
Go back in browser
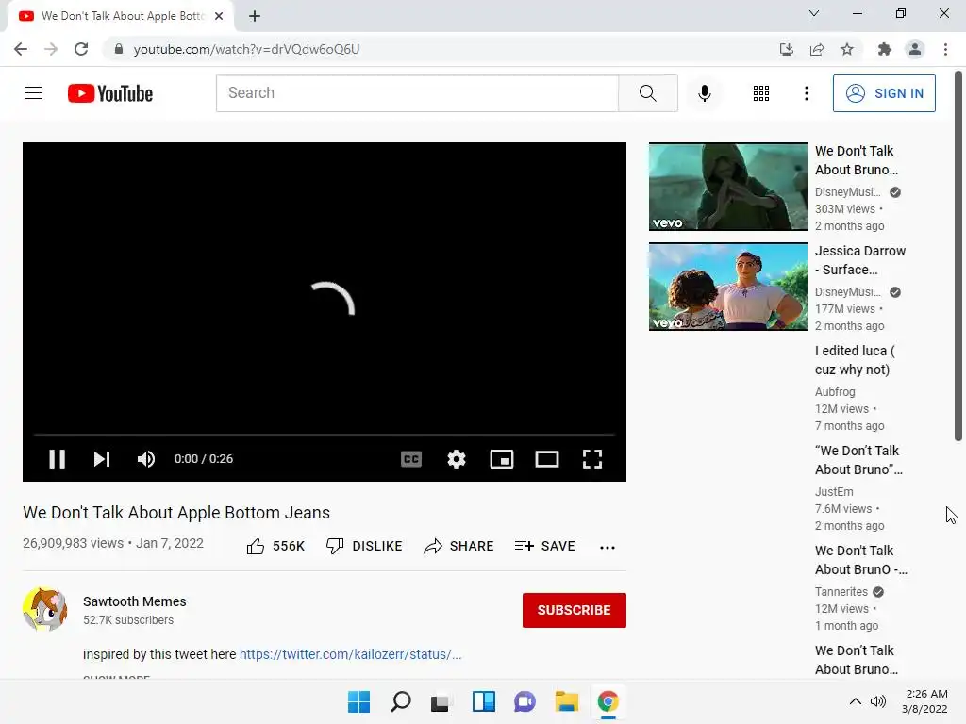pyautogui.click(x=21, y=49)
